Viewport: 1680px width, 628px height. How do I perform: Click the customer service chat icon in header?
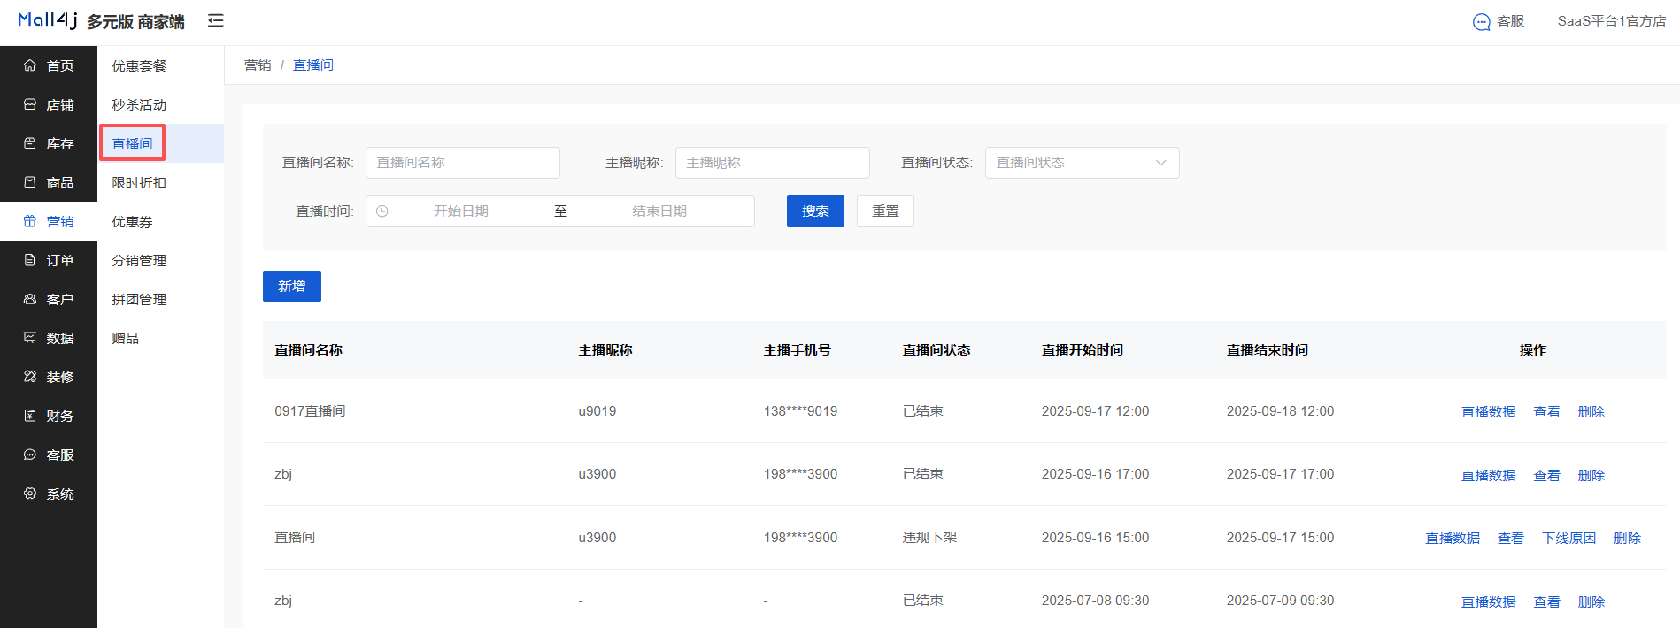click(x=1482, y=22)
